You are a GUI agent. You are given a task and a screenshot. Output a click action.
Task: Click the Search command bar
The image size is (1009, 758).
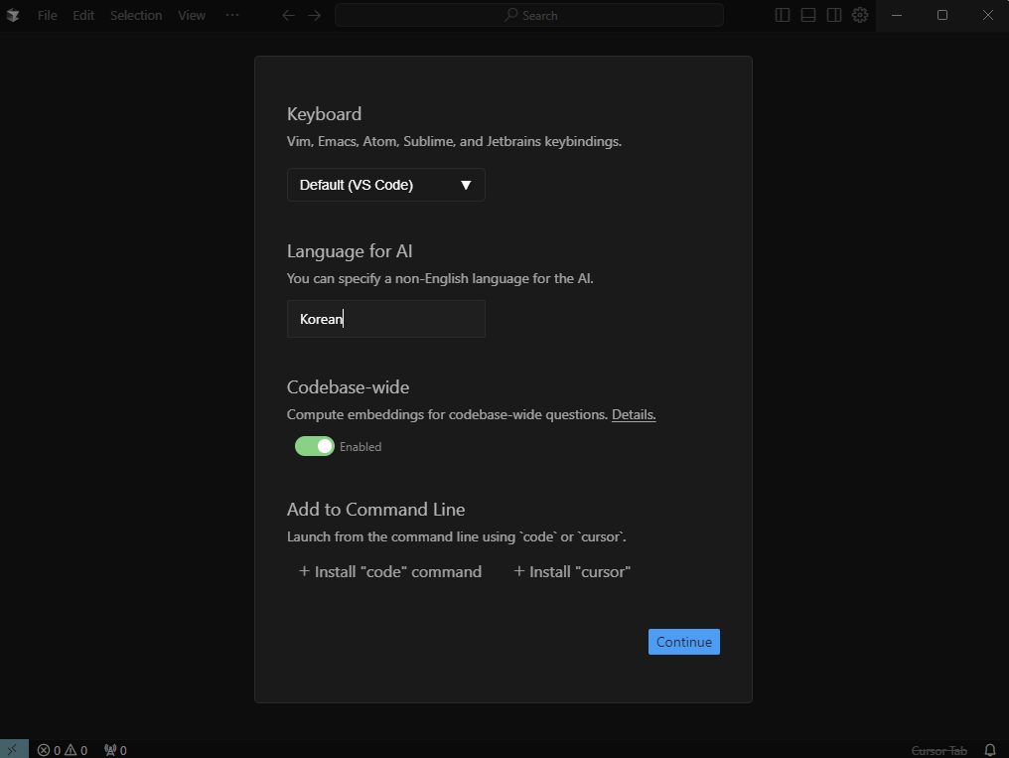(x=529, y=16)
